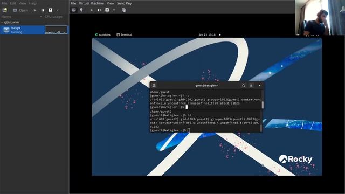Open the File menu in Virtual Machine Manager
This screenshot has width=345, height=194.
click(4, 3)
